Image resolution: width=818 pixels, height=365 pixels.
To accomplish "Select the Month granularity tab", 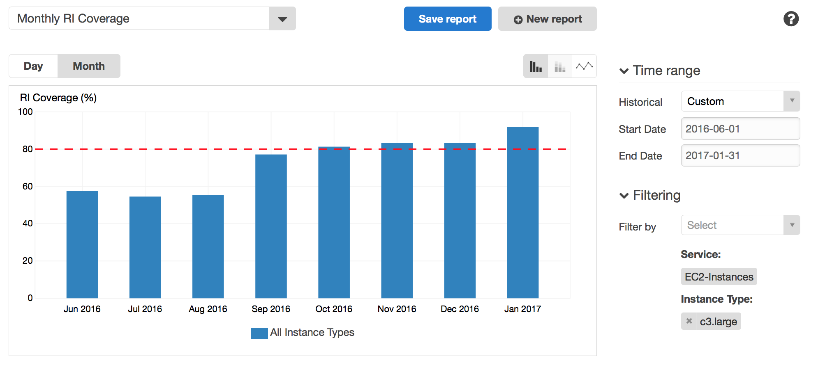I will coord(89,66).
